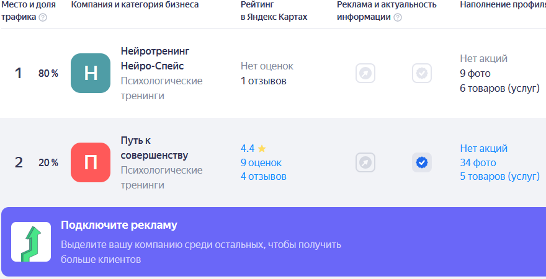Screen dimensions: 546x279
Task: Open the 4.4 rating link
Action: [248, 149]
